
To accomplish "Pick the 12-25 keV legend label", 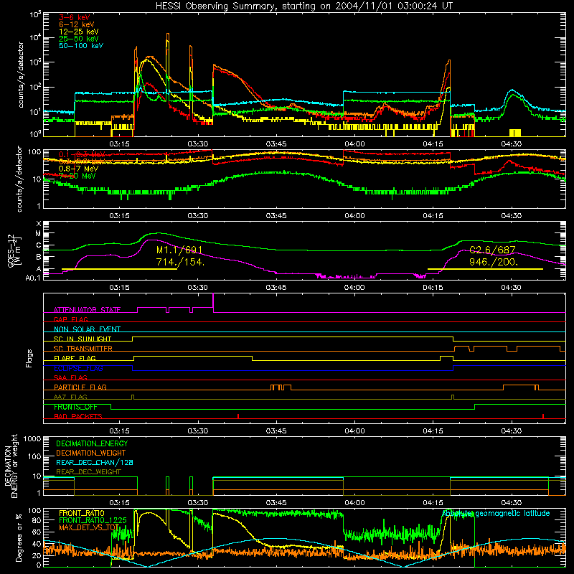I will 79,32.
